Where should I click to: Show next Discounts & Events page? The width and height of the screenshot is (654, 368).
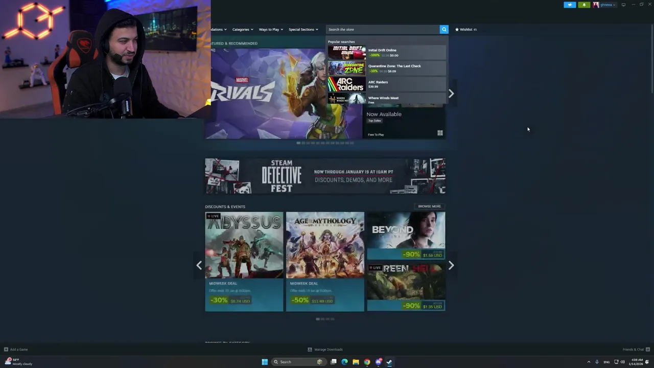[x=451, y=265]
